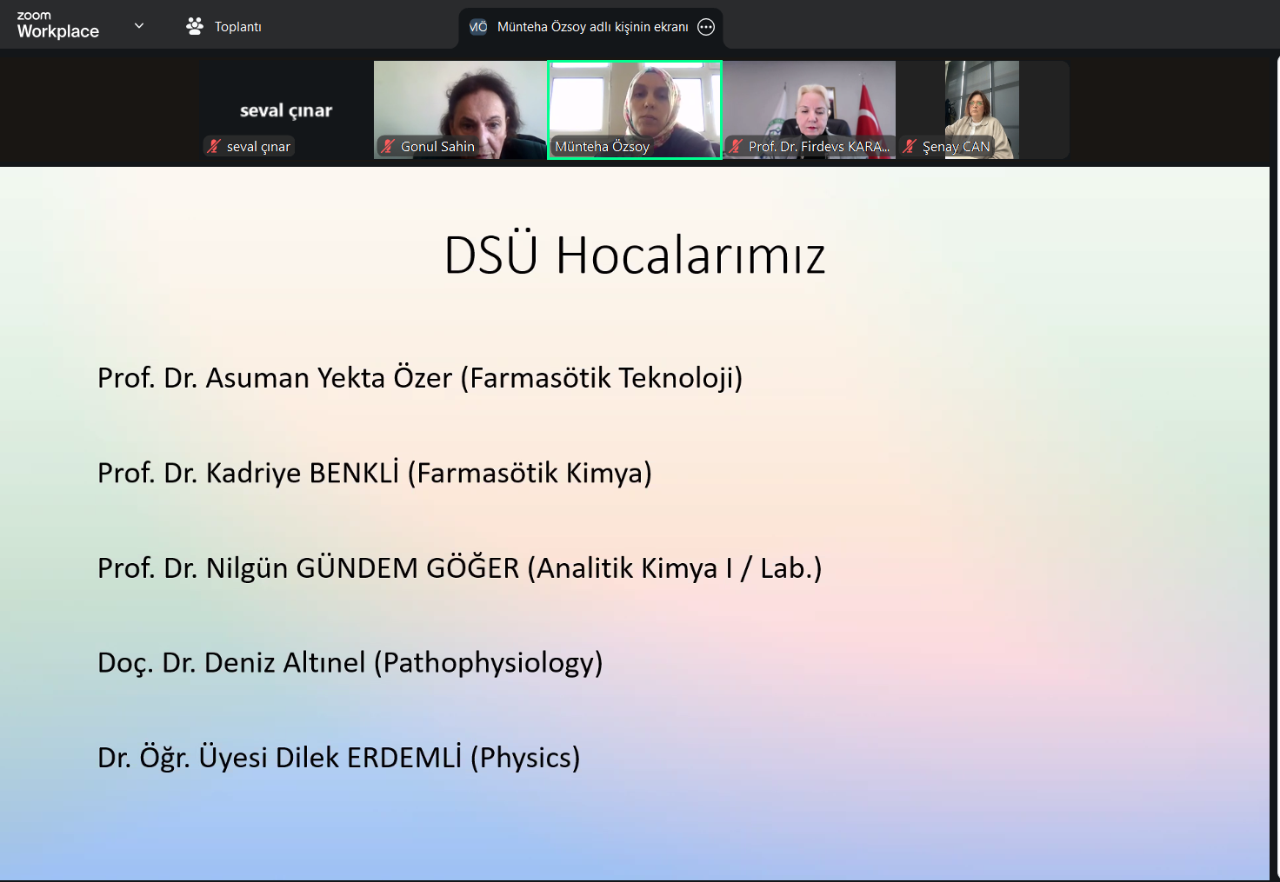This screenshot has height=882, width=1280.
Task: Click muted mic icon for Şenay CAN
Action: [x=910, y=146]
